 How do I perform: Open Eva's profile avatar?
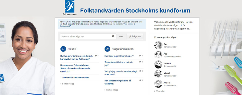[x=158, y=45]
